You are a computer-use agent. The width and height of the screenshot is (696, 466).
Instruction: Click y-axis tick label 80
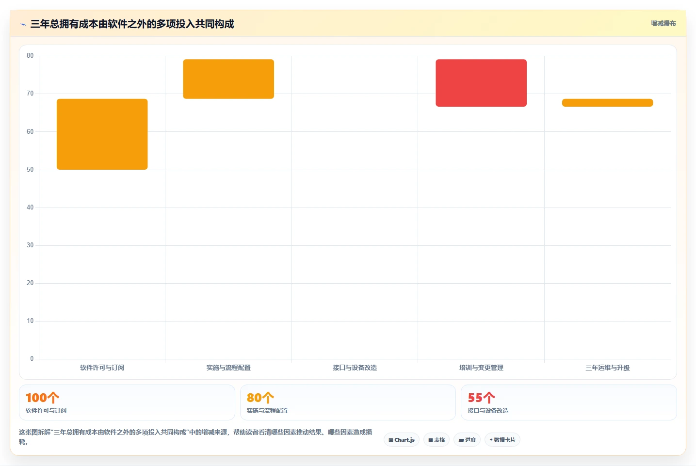30,56
